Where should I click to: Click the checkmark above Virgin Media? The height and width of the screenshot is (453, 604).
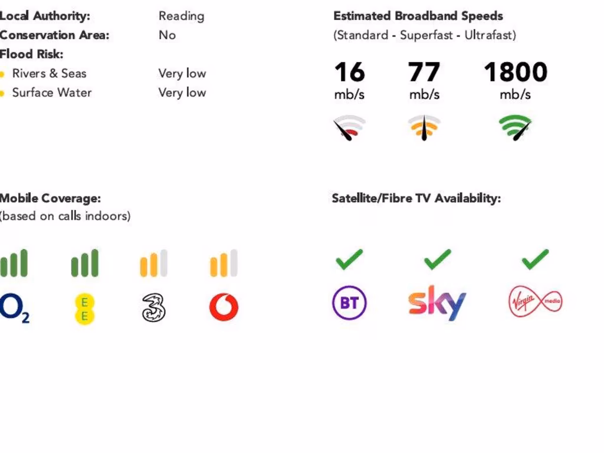click(535, 259)
